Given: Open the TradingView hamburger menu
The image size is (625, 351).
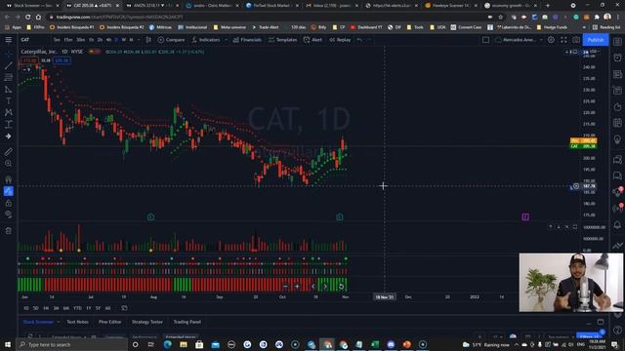Looking at the screenshot, I should (x=9, y=40).
